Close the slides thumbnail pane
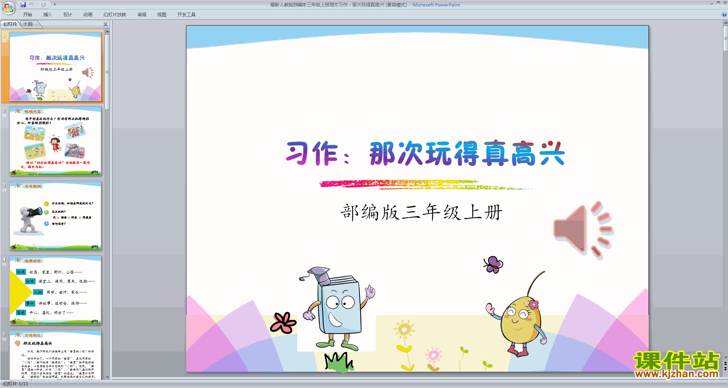 (106, 24)
